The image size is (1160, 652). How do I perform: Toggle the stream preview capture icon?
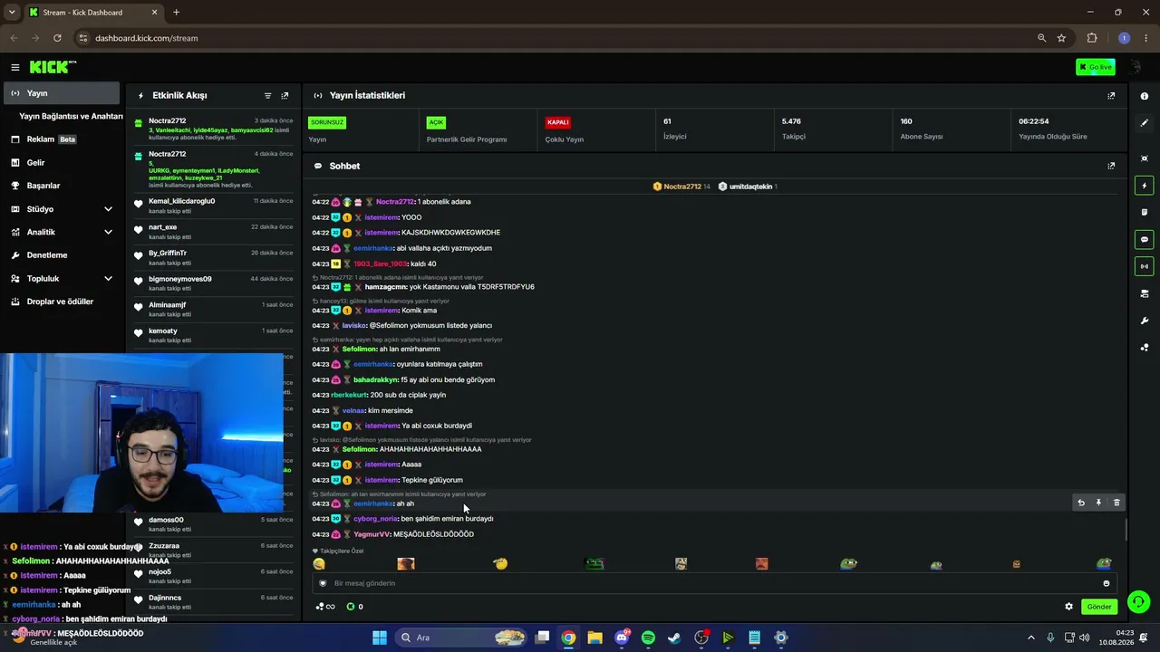tap(1145, 158)
